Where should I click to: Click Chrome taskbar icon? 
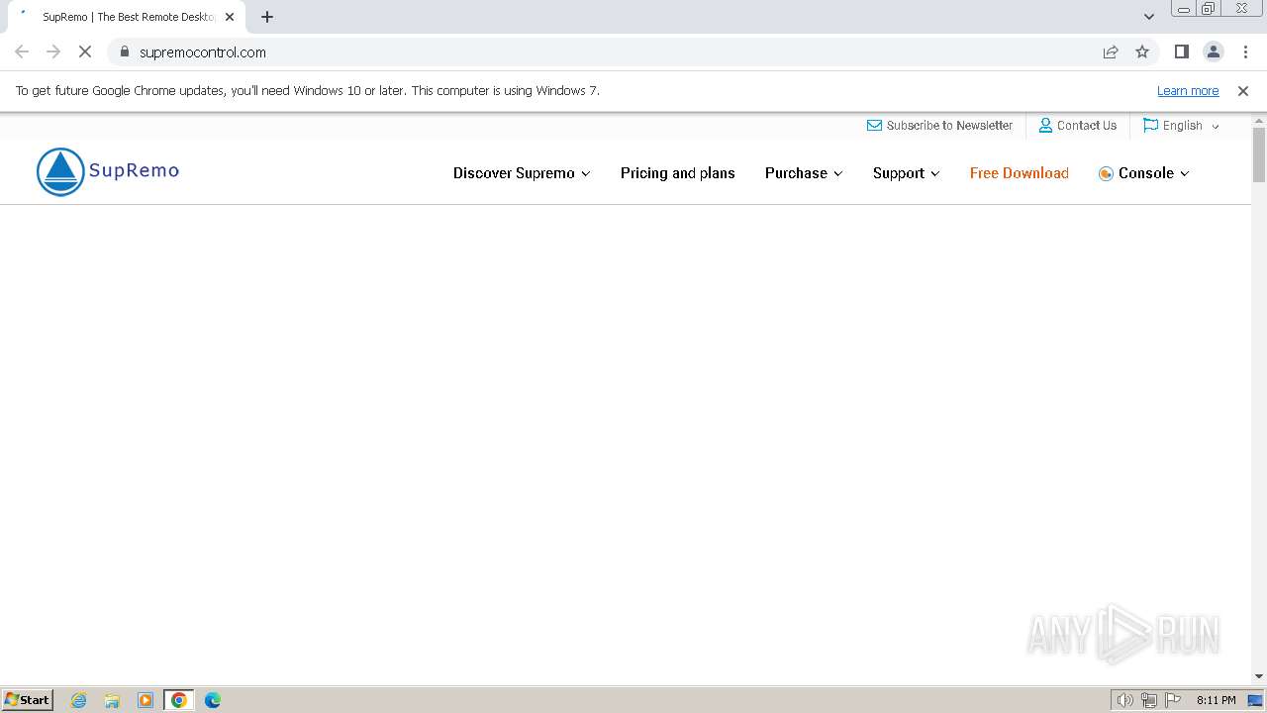point(179,700)
